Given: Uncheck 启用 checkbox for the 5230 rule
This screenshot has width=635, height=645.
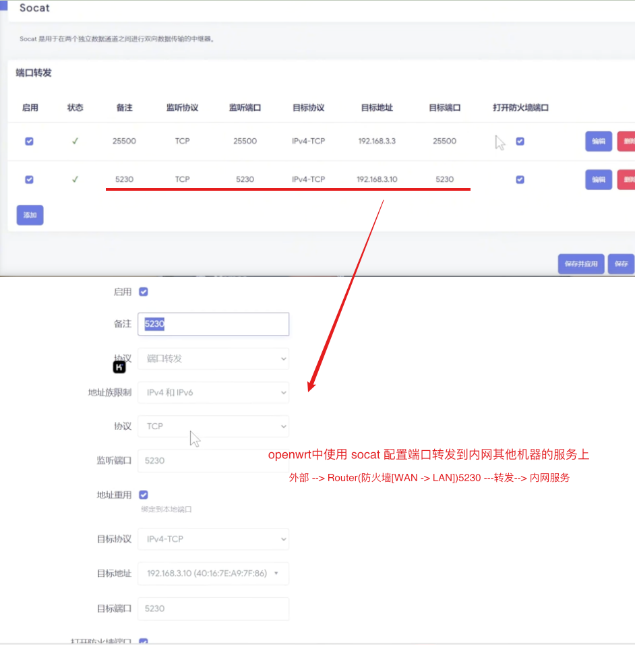Looking at the screenshot, I should 29,179.
